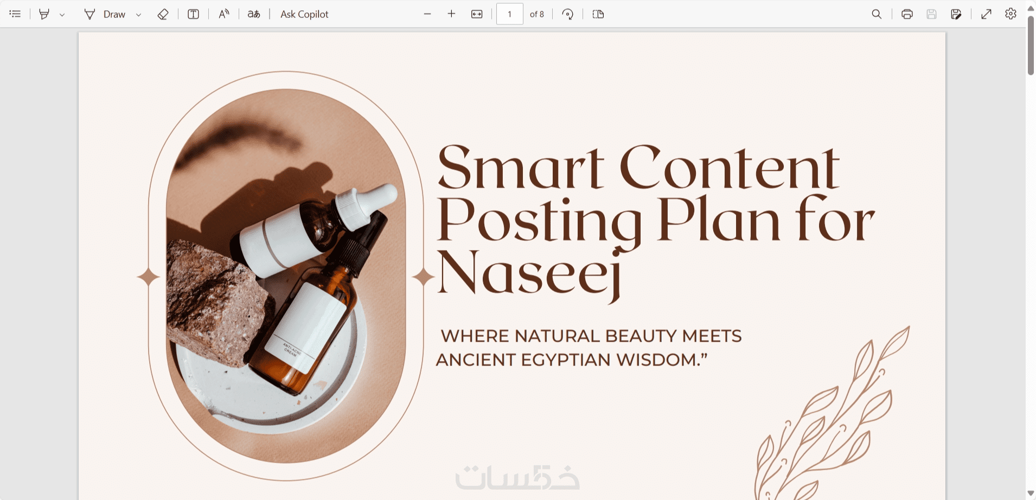Open the Translate tool
The image size is (1036, 500).
[x=254, y=14]
